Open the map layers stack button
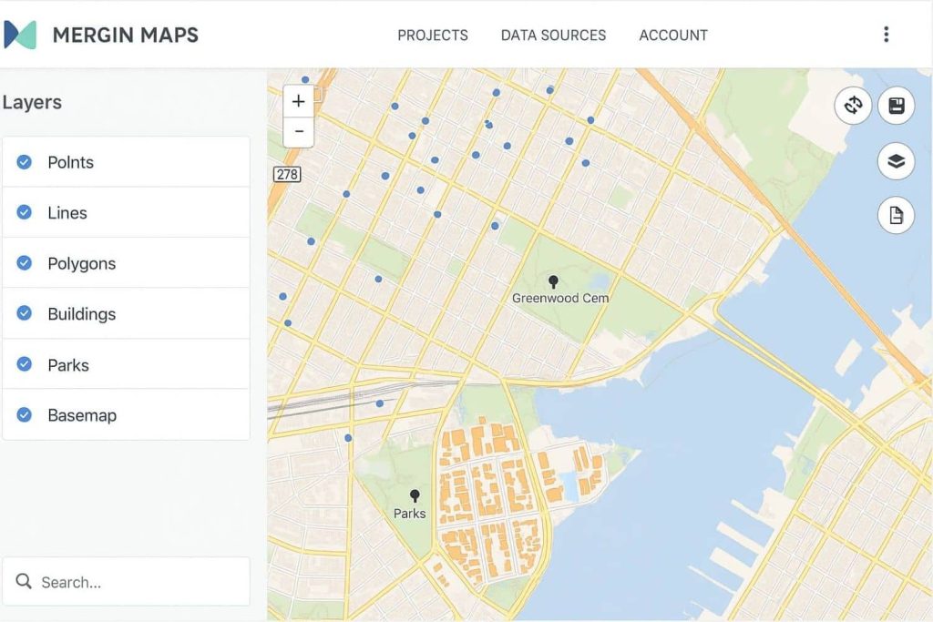Screen dimensions: 933x622 click(897, 160)
